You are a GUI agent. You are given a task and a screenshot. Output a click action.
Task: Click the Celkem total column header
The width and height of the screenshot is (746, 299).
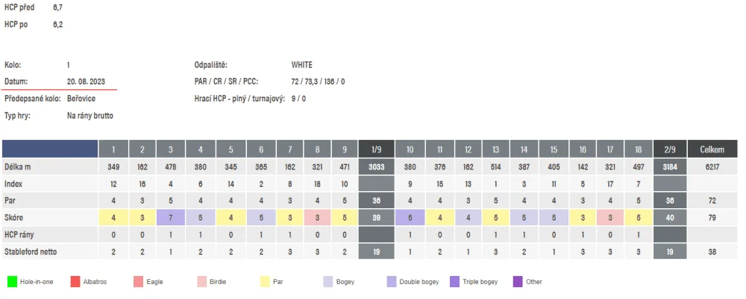click(x=712, y=149)
